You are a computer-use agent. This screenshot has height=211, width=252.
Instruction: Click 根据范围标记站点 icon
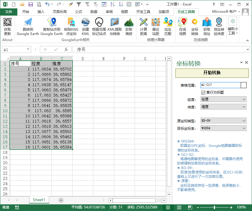click(99, 22)
